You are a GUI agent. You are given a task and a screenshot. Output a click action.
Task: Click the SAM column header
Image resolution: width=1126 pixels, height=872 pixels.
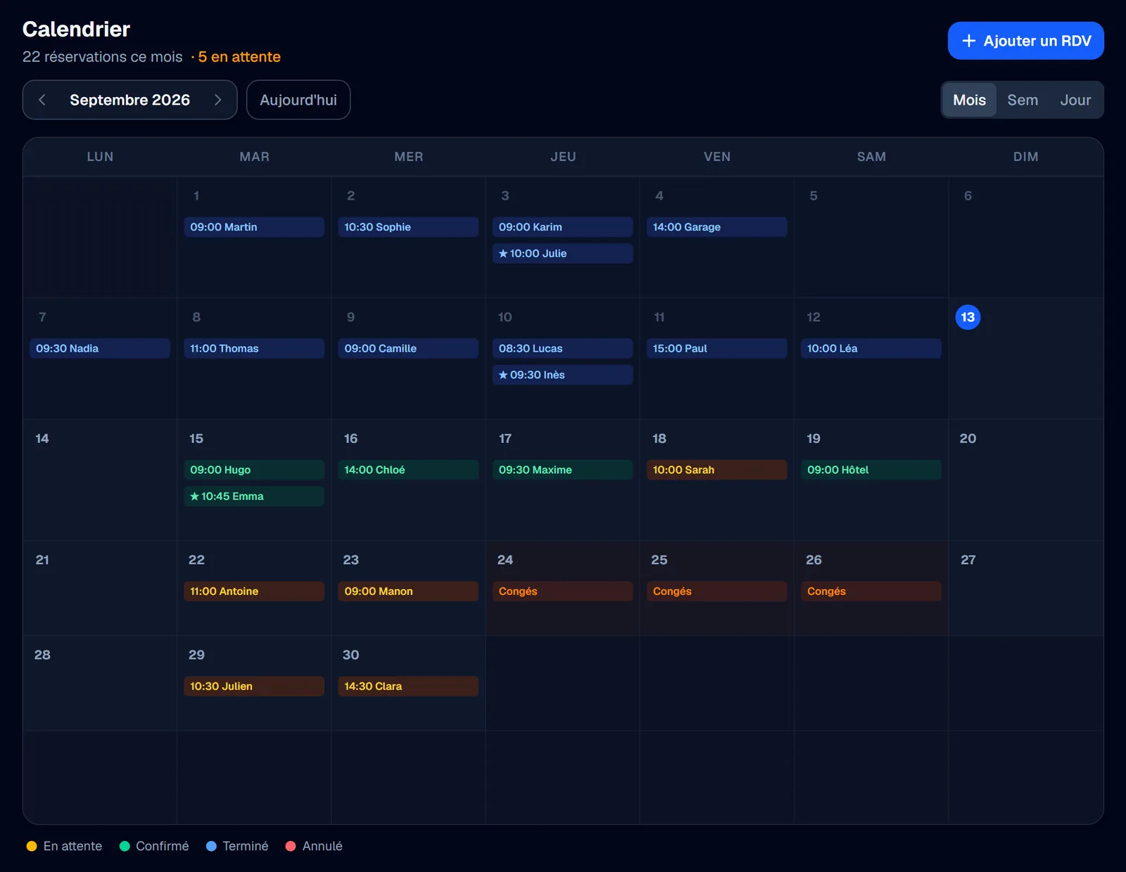coord(871,157)
